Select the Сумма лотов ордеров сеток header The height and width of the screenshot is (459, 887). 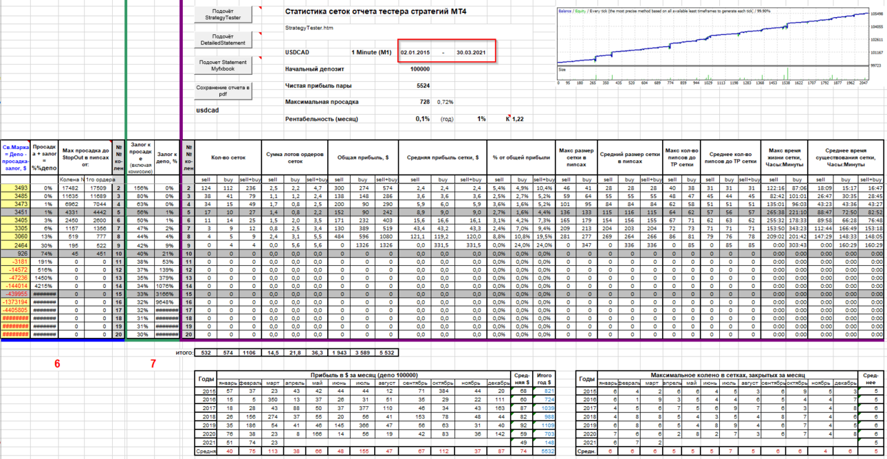pos(294,157)
